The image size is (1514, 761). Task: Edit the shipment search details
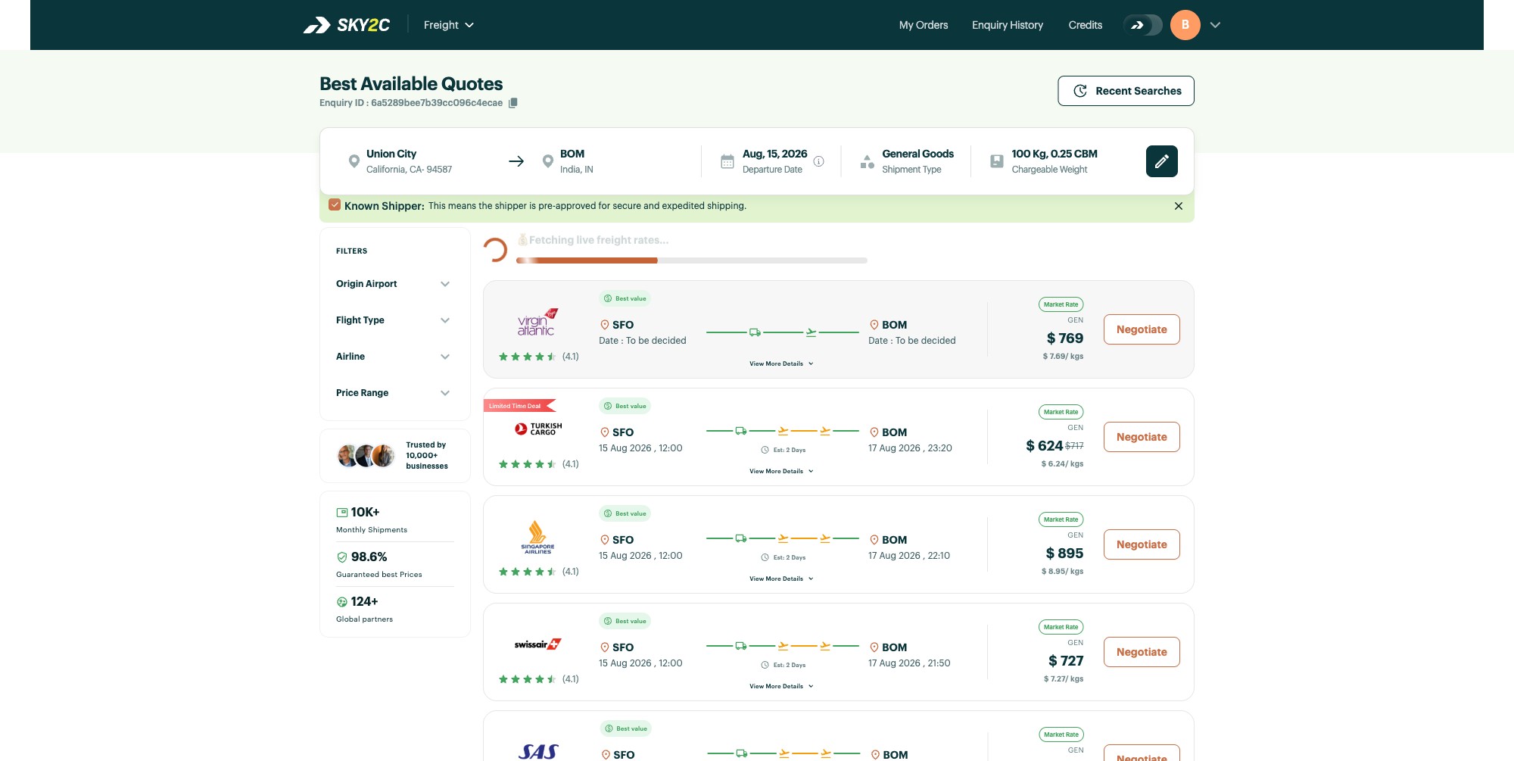click(1161, 161)
